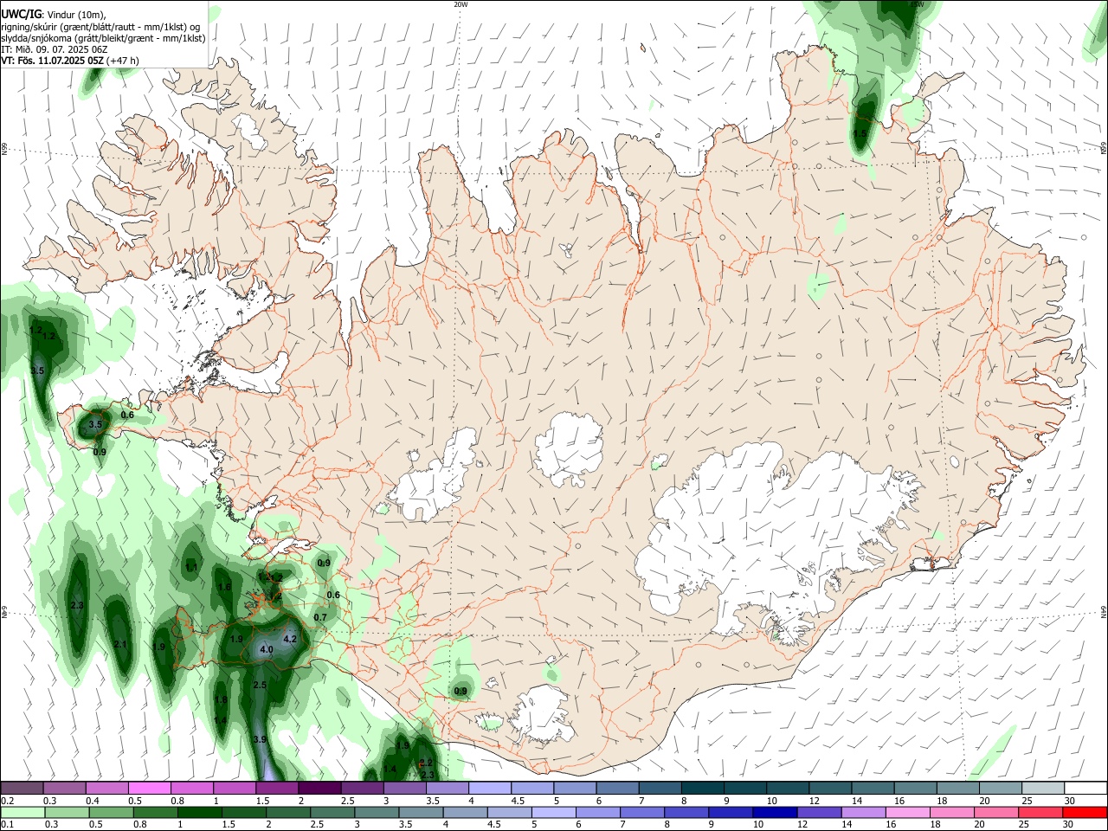Click the Mýrdalsjökull glacier near the south coast
This screenshot has width=1108, height=831.
pos(543,714)
